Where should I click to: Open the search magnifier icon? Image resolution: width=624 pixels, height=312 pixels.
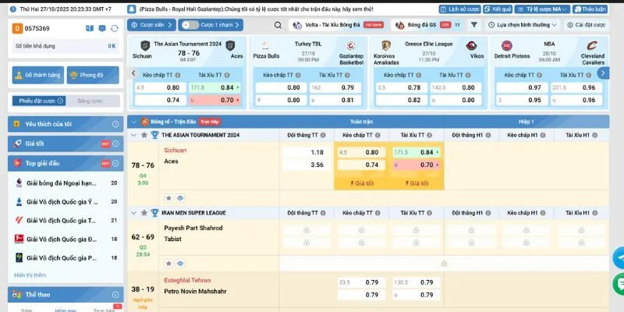coord(278,25)
